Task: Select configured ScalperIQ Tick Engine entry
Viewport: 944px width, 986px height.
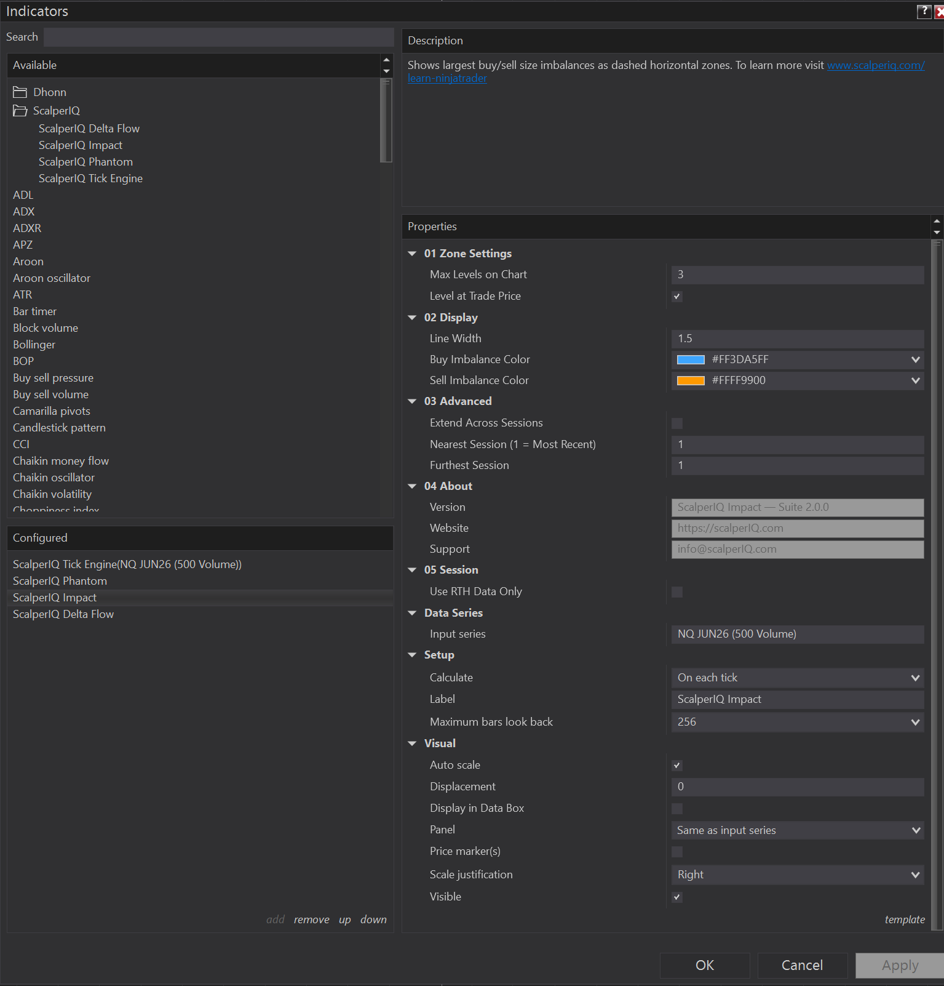Action: point(127,564)
